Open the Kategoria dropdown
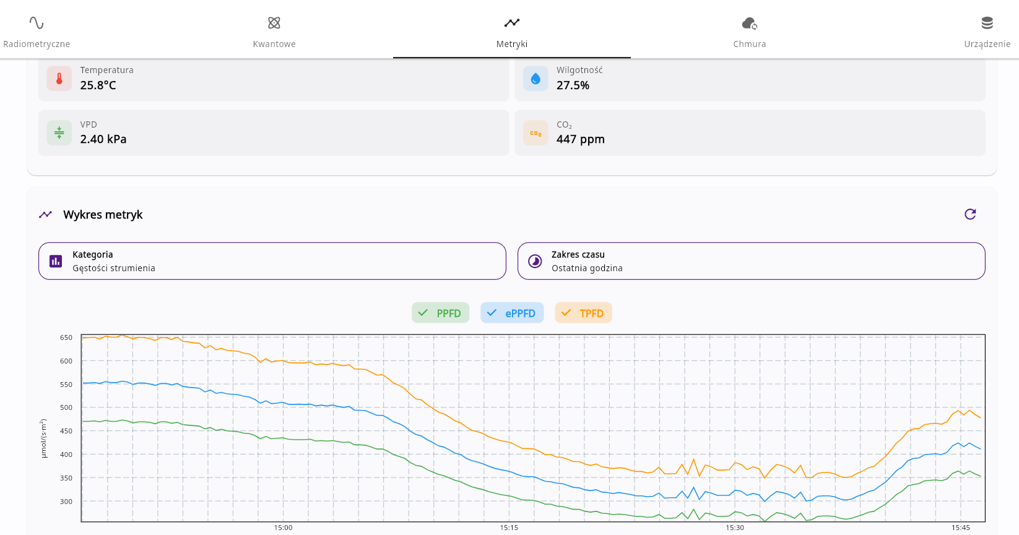 click(x=272, y=261)
